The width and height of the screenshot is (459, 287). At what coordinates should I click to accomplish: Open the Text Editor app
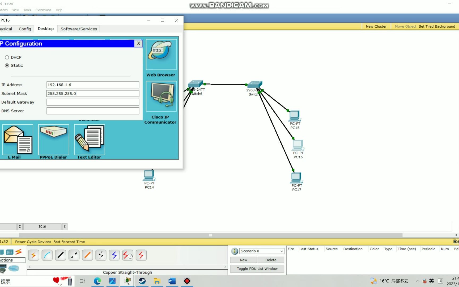90,140
